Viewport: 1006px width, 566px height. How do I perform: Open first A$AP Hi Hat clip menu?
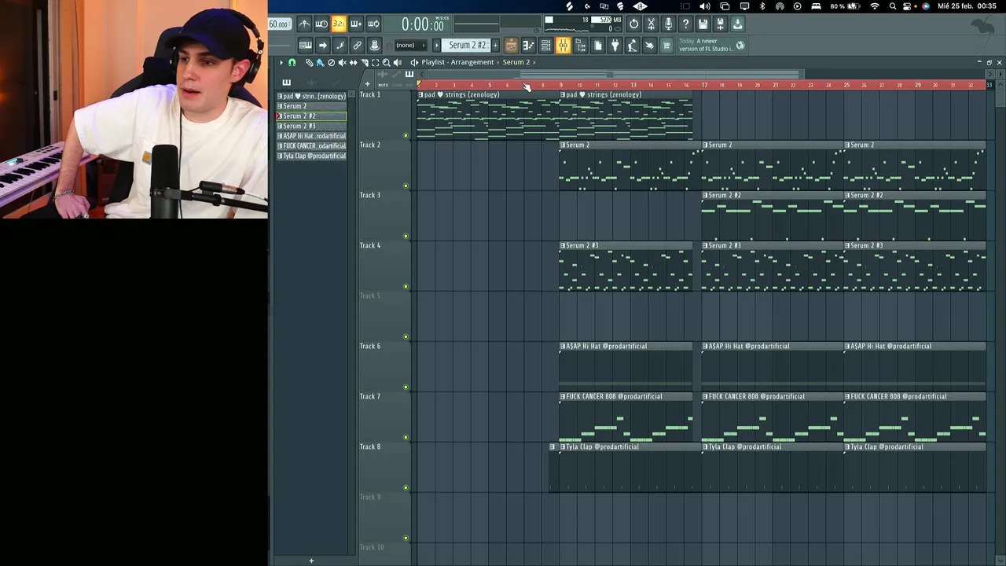[x=563, y=346]
